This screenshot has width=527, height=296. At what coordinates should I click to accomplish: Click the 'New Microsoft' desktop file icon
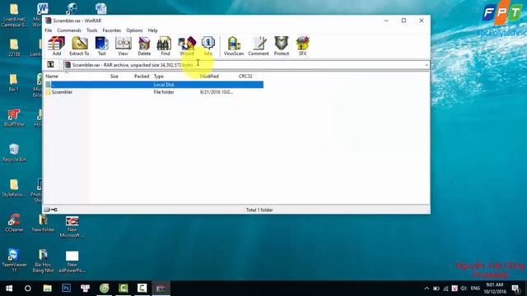point(72,226)
